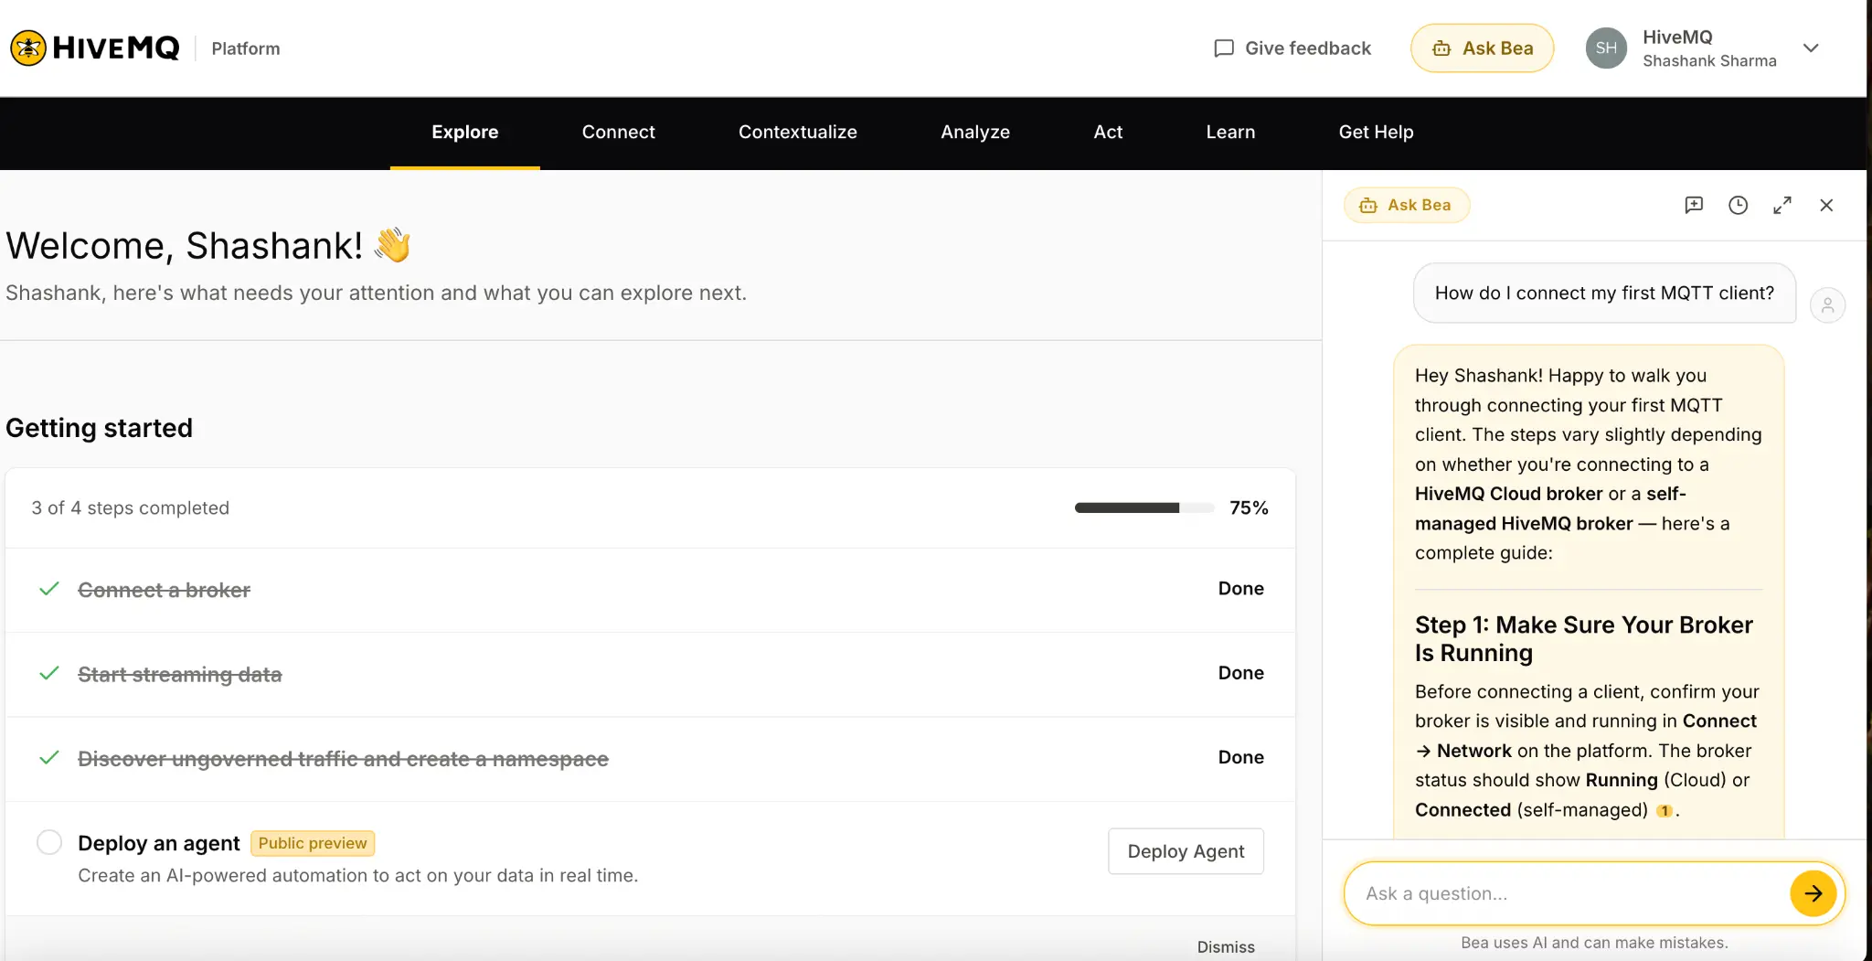The width and height of the screenshot is (1872, 961).
Task: Click checkmark for Discover ungoverned traffic step
Action: coord(49,757)
